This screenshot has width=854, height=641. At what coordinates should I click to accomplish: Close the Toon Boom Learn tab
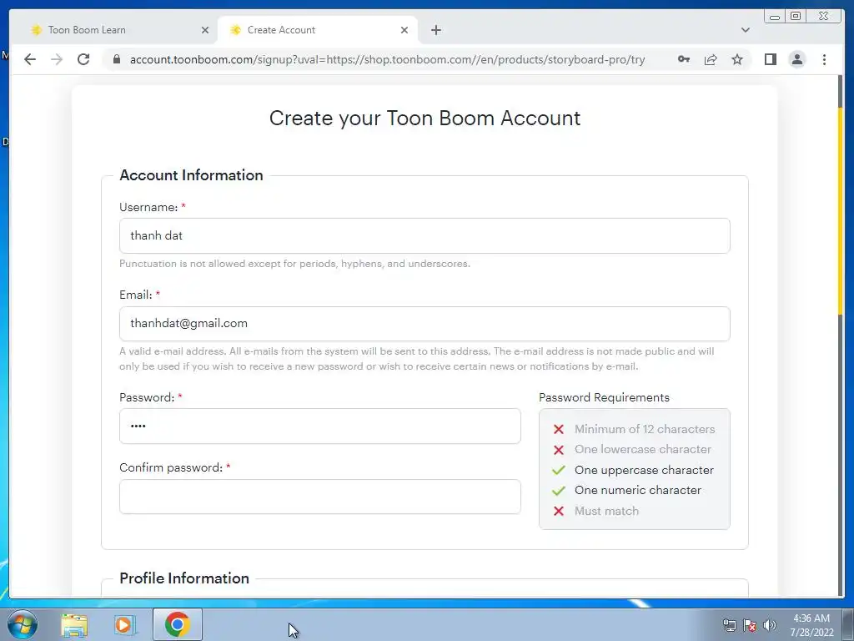coord(205,30)
